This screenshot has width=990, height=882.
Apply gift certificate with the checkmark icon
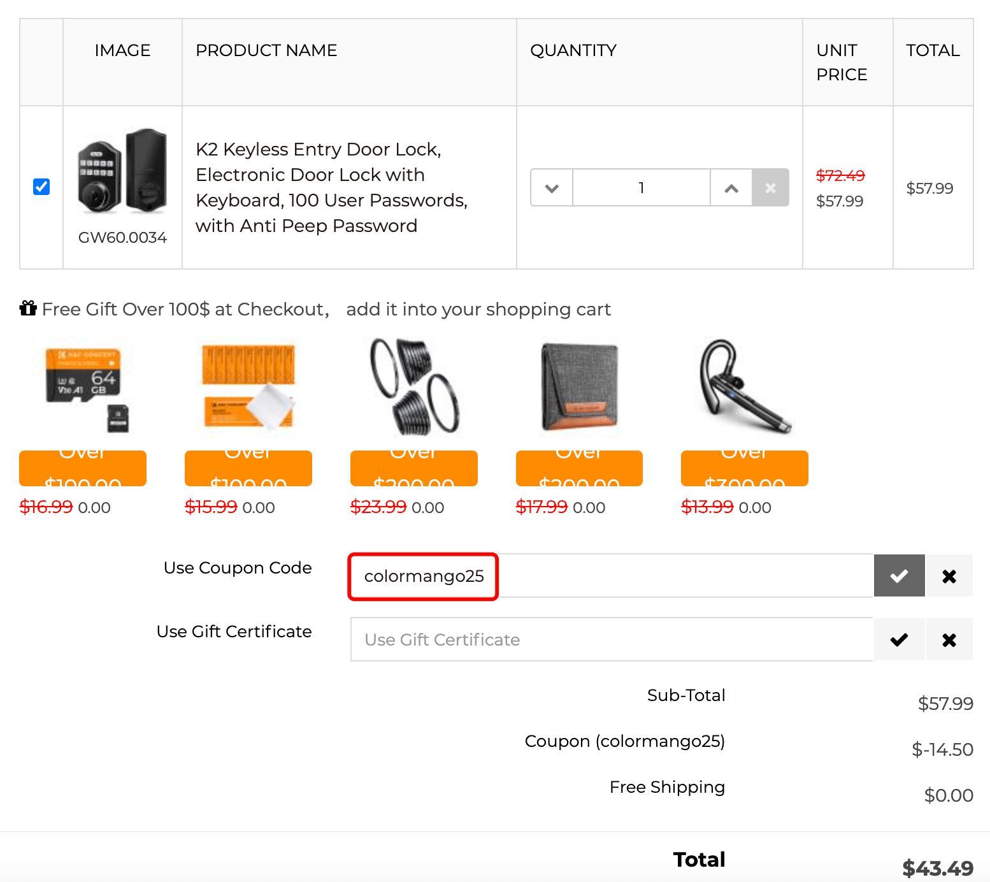tap(899, 640)
